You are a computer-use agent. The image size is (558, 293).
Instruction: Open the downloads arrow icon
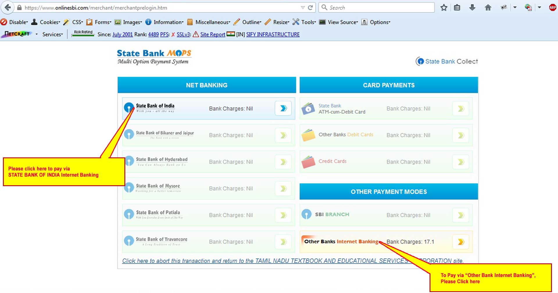[x=472, y=8]
